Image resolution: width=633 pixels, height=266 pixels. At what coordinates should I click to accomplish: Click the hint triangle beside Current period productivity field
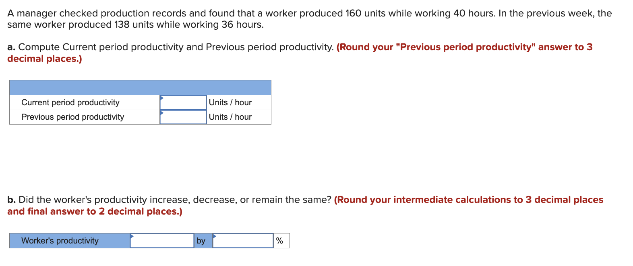click(x=162, y=97)
